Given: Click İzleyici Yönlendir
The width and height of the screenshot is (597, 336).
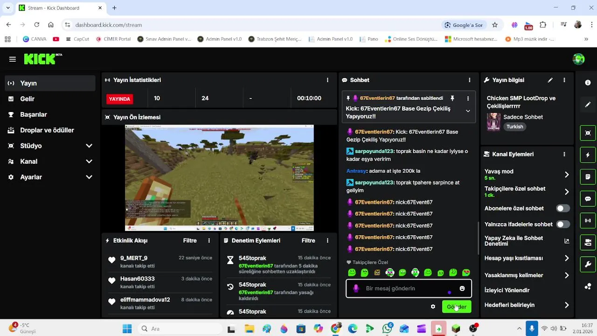Looking at the screenshot, I should click(x=507, y=290).
